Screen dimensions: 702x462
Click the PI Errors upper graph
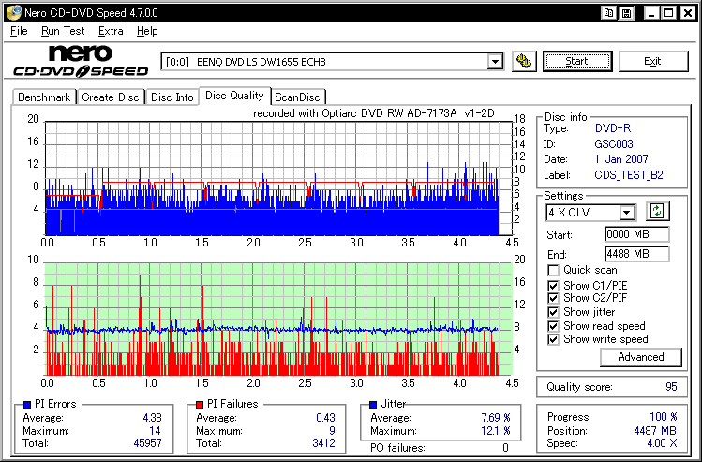click(x=278, y=178)
